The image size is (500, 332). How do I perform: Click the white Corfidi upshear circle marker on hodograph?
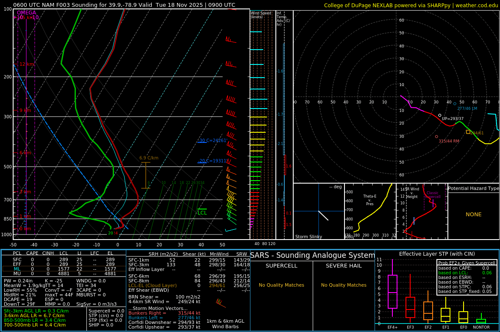440,115
